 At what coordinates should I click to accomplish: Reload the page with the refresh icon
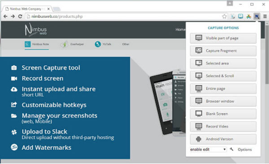tap(20, 16)
